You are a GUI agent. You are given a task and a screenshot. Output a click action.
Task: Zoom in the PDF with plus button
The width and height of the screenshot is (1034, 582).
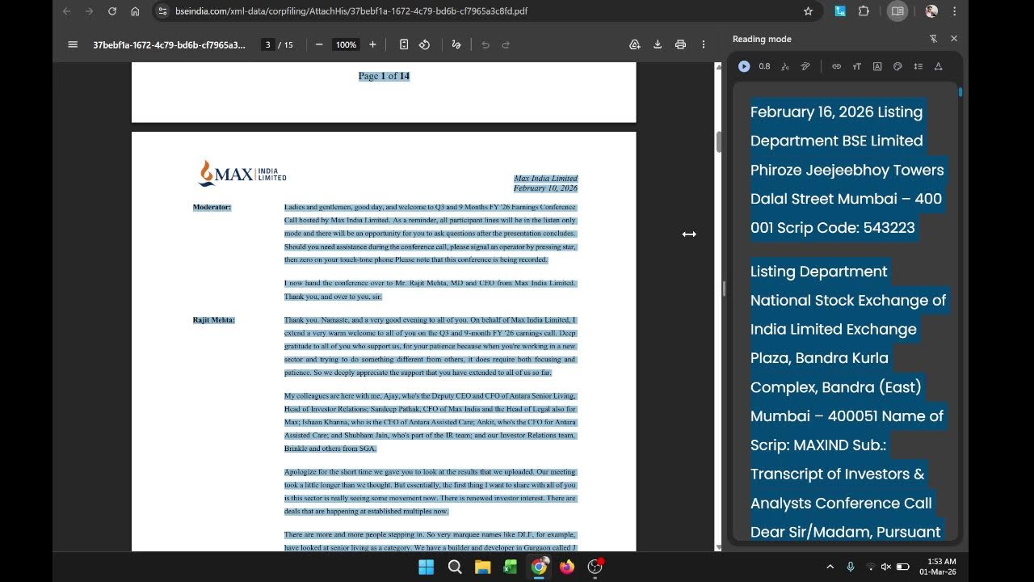[372, 44]
